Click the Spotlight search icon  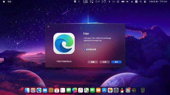tap(141, 2)
